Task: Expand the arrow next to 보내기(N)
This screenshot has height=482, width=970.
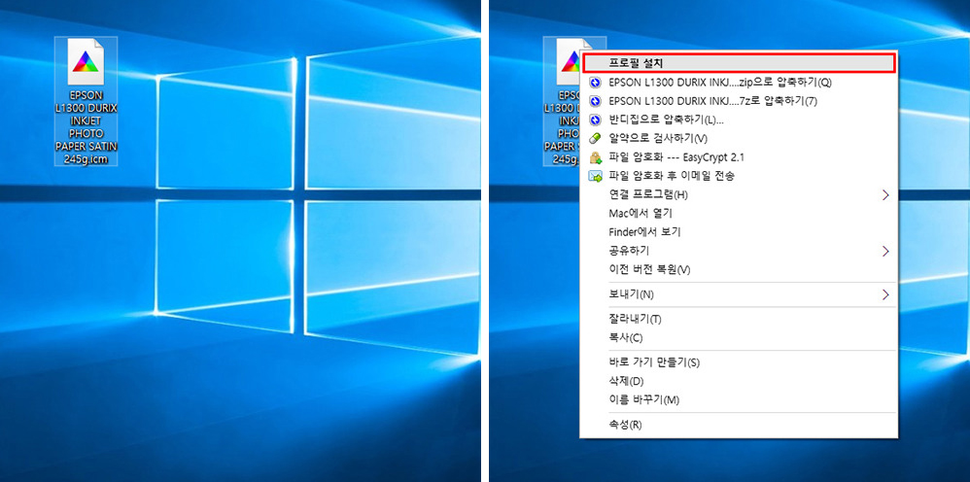Action: point(885,294)
